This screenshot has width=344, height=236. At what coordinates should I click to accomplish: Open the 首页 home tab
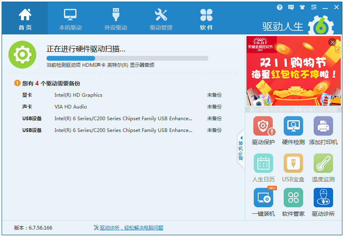point(25,19)
